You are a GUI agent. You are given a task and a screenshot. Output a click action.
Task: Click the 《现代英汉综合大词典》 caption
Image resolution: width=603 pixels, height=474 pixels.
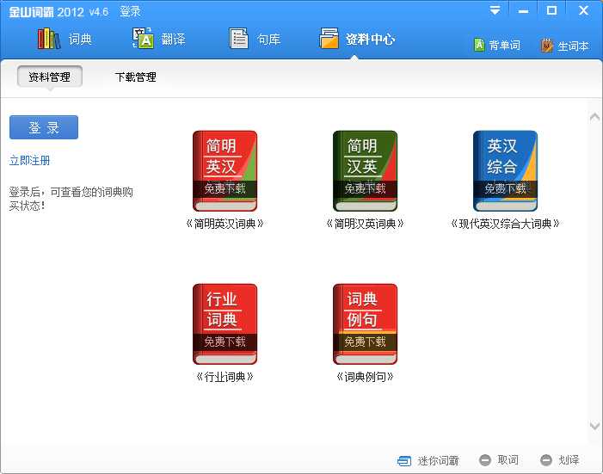tap(505, 224)
